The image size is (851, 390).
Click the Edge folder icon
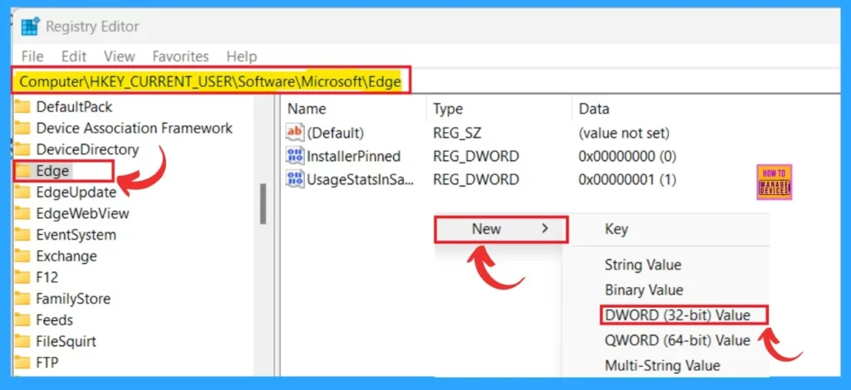tap(22, 171)
